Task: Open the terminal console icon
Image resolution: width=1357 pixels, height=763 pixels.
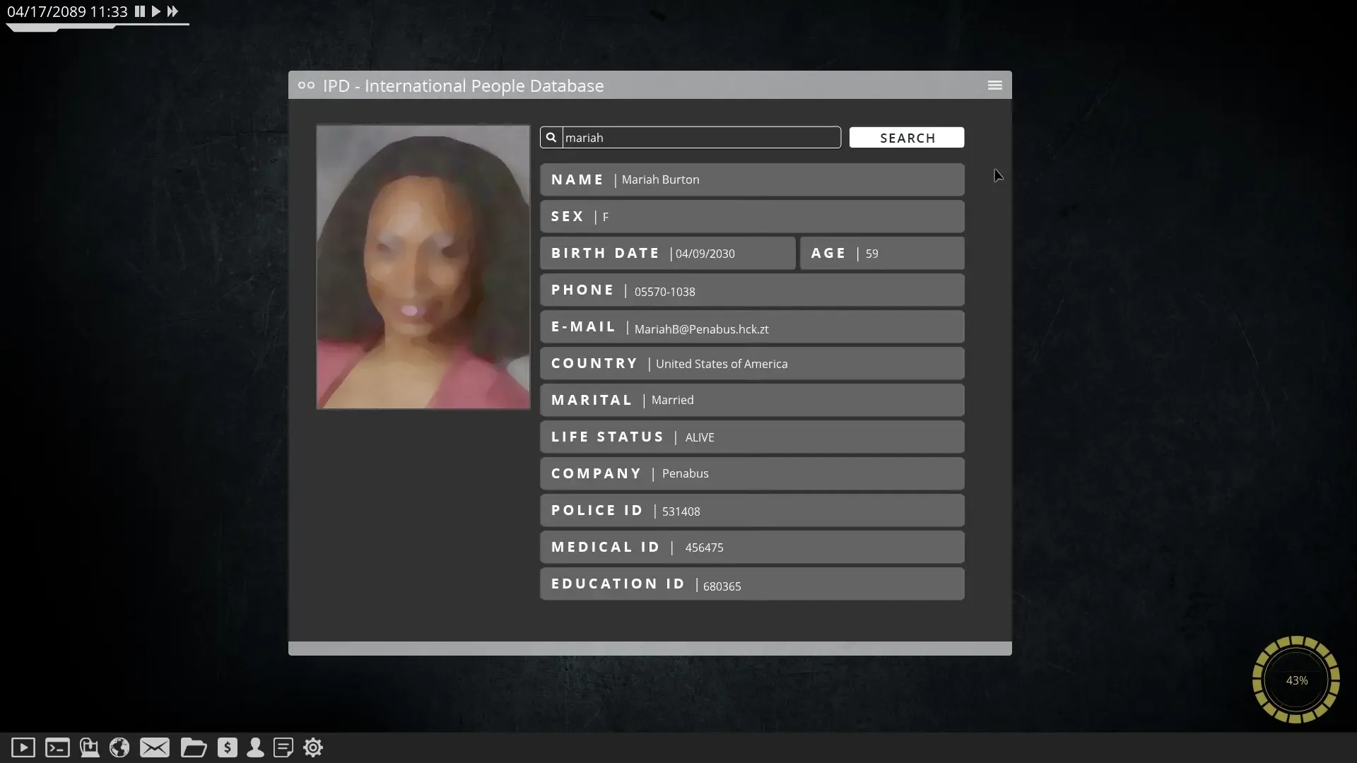Action: (x=57, y=747)
